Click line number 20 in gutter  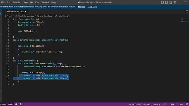click(x=7, y=75)
